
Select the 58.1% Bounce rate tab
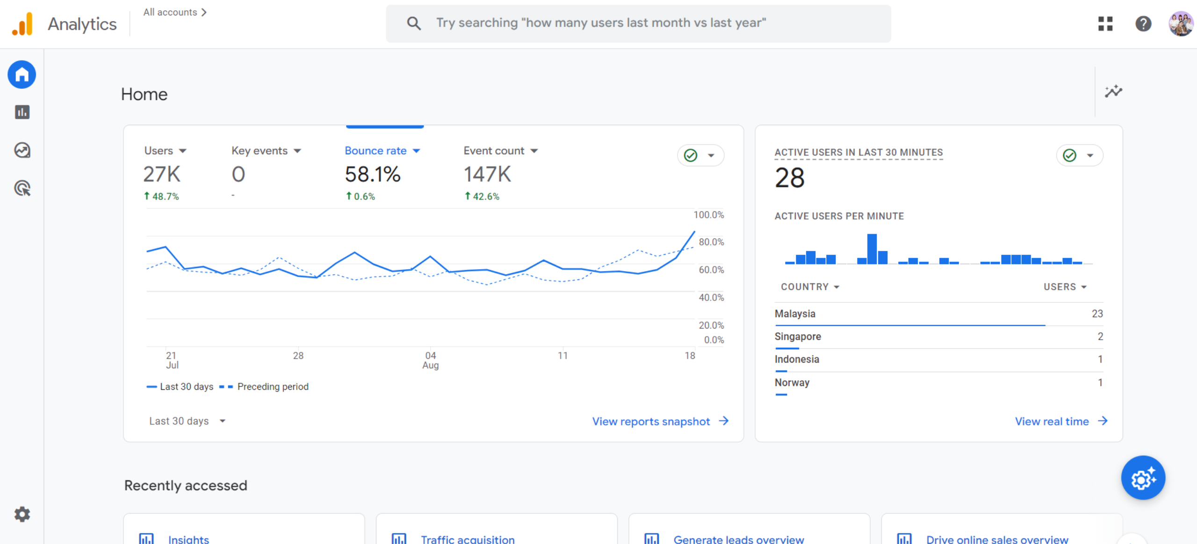click(383, 173)
